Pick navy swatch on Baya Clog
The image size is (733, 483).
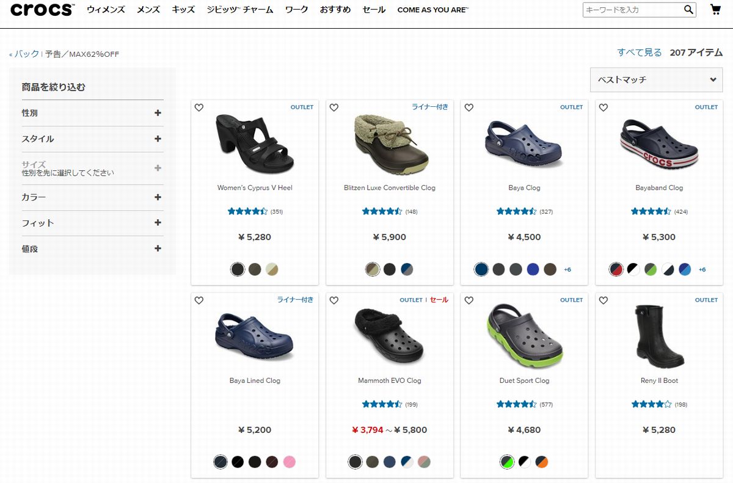481,269
